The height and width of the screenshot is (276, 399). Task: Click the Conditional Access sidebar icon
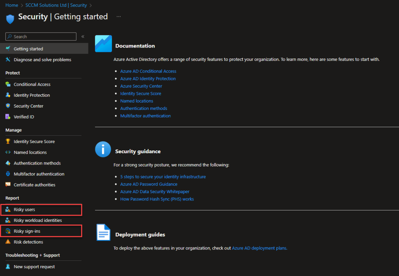(8, 84)
